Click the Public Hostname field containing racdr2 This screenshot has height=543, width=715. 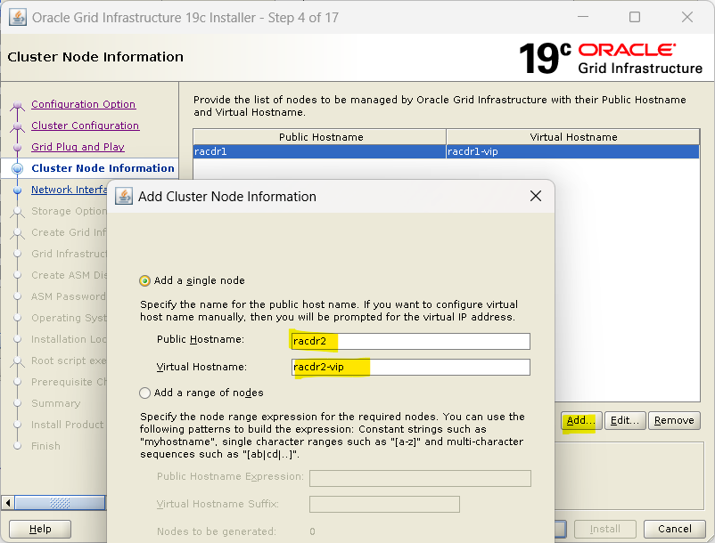(x=410, y=341)
